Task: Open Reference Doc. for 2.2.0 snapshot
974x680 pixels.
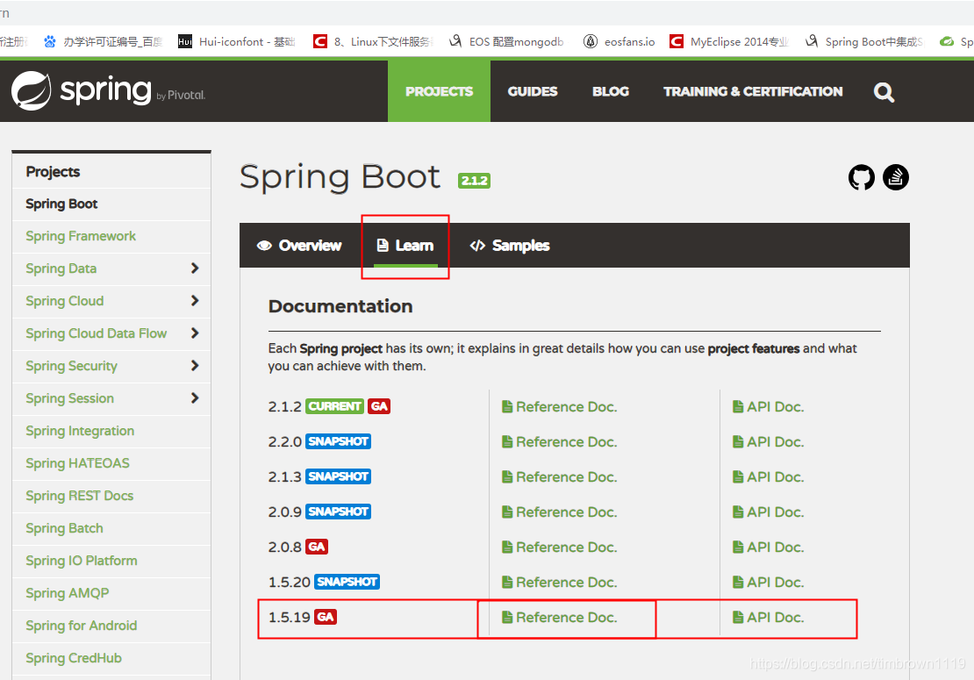Action: pos(559,441)
